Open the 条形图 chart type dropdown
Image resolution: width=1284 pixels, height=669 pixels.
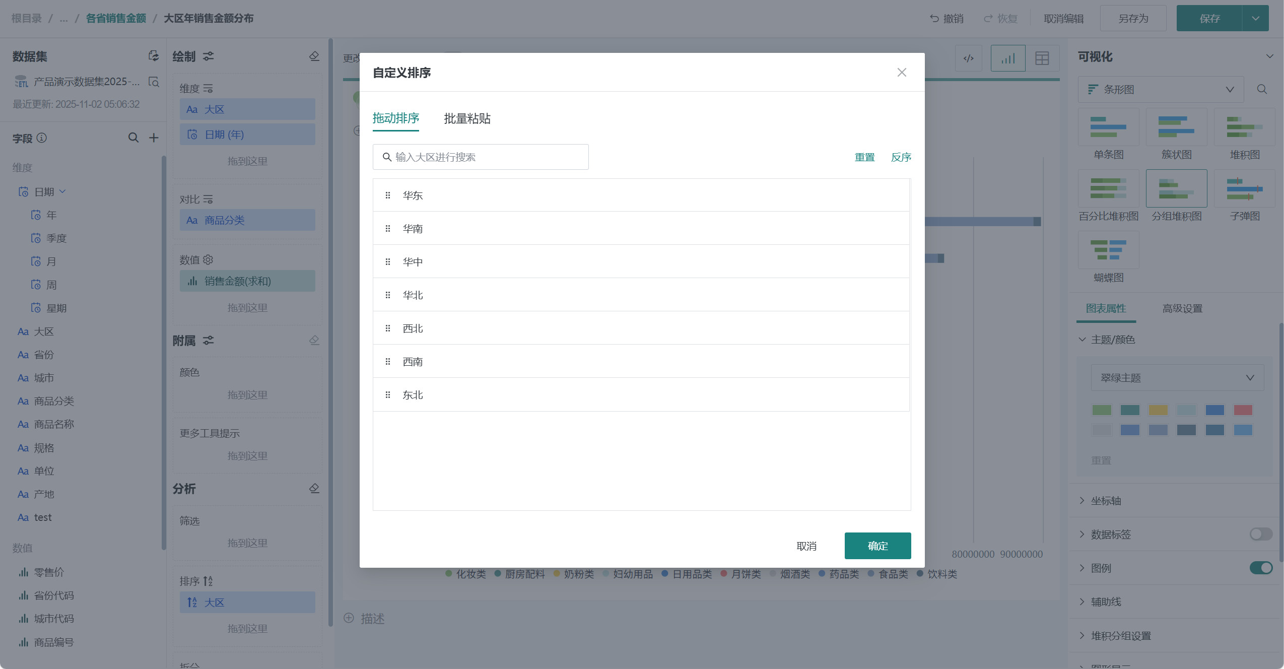pos(1161,90)
